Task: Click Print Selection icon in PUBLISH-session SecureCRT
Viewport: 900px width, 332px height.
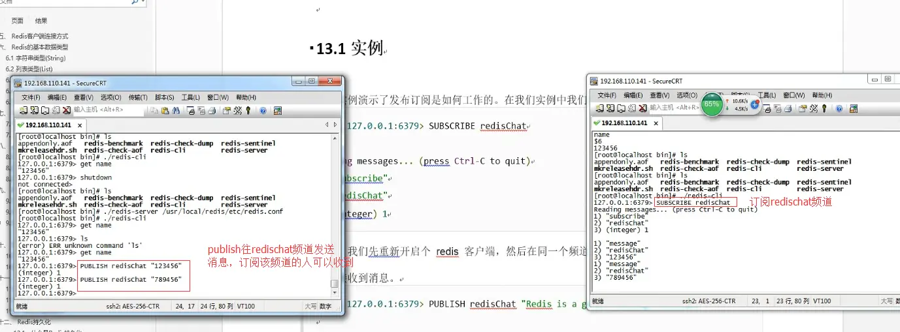Action: pyautogui.click(x=201, y=110)
